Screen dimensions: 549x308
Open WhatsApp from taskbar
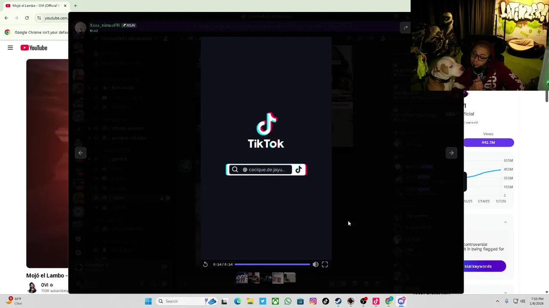pyautogui.click(x=288, y=301)
